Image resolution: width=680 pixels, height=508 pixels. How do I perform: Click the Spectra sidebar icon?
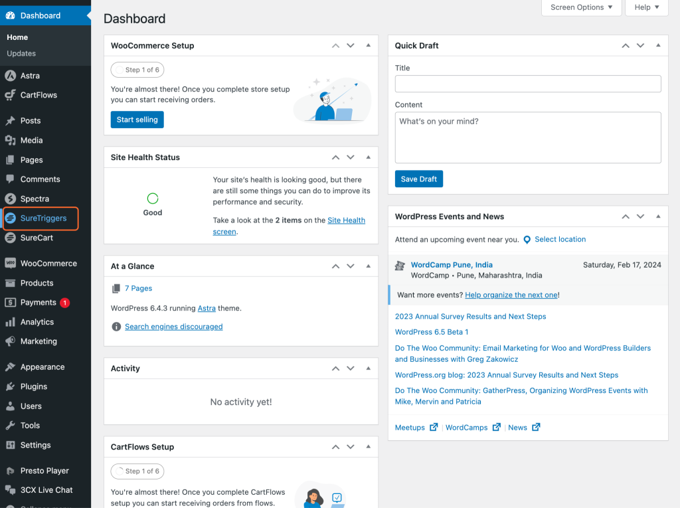click(x=10, y=199)
